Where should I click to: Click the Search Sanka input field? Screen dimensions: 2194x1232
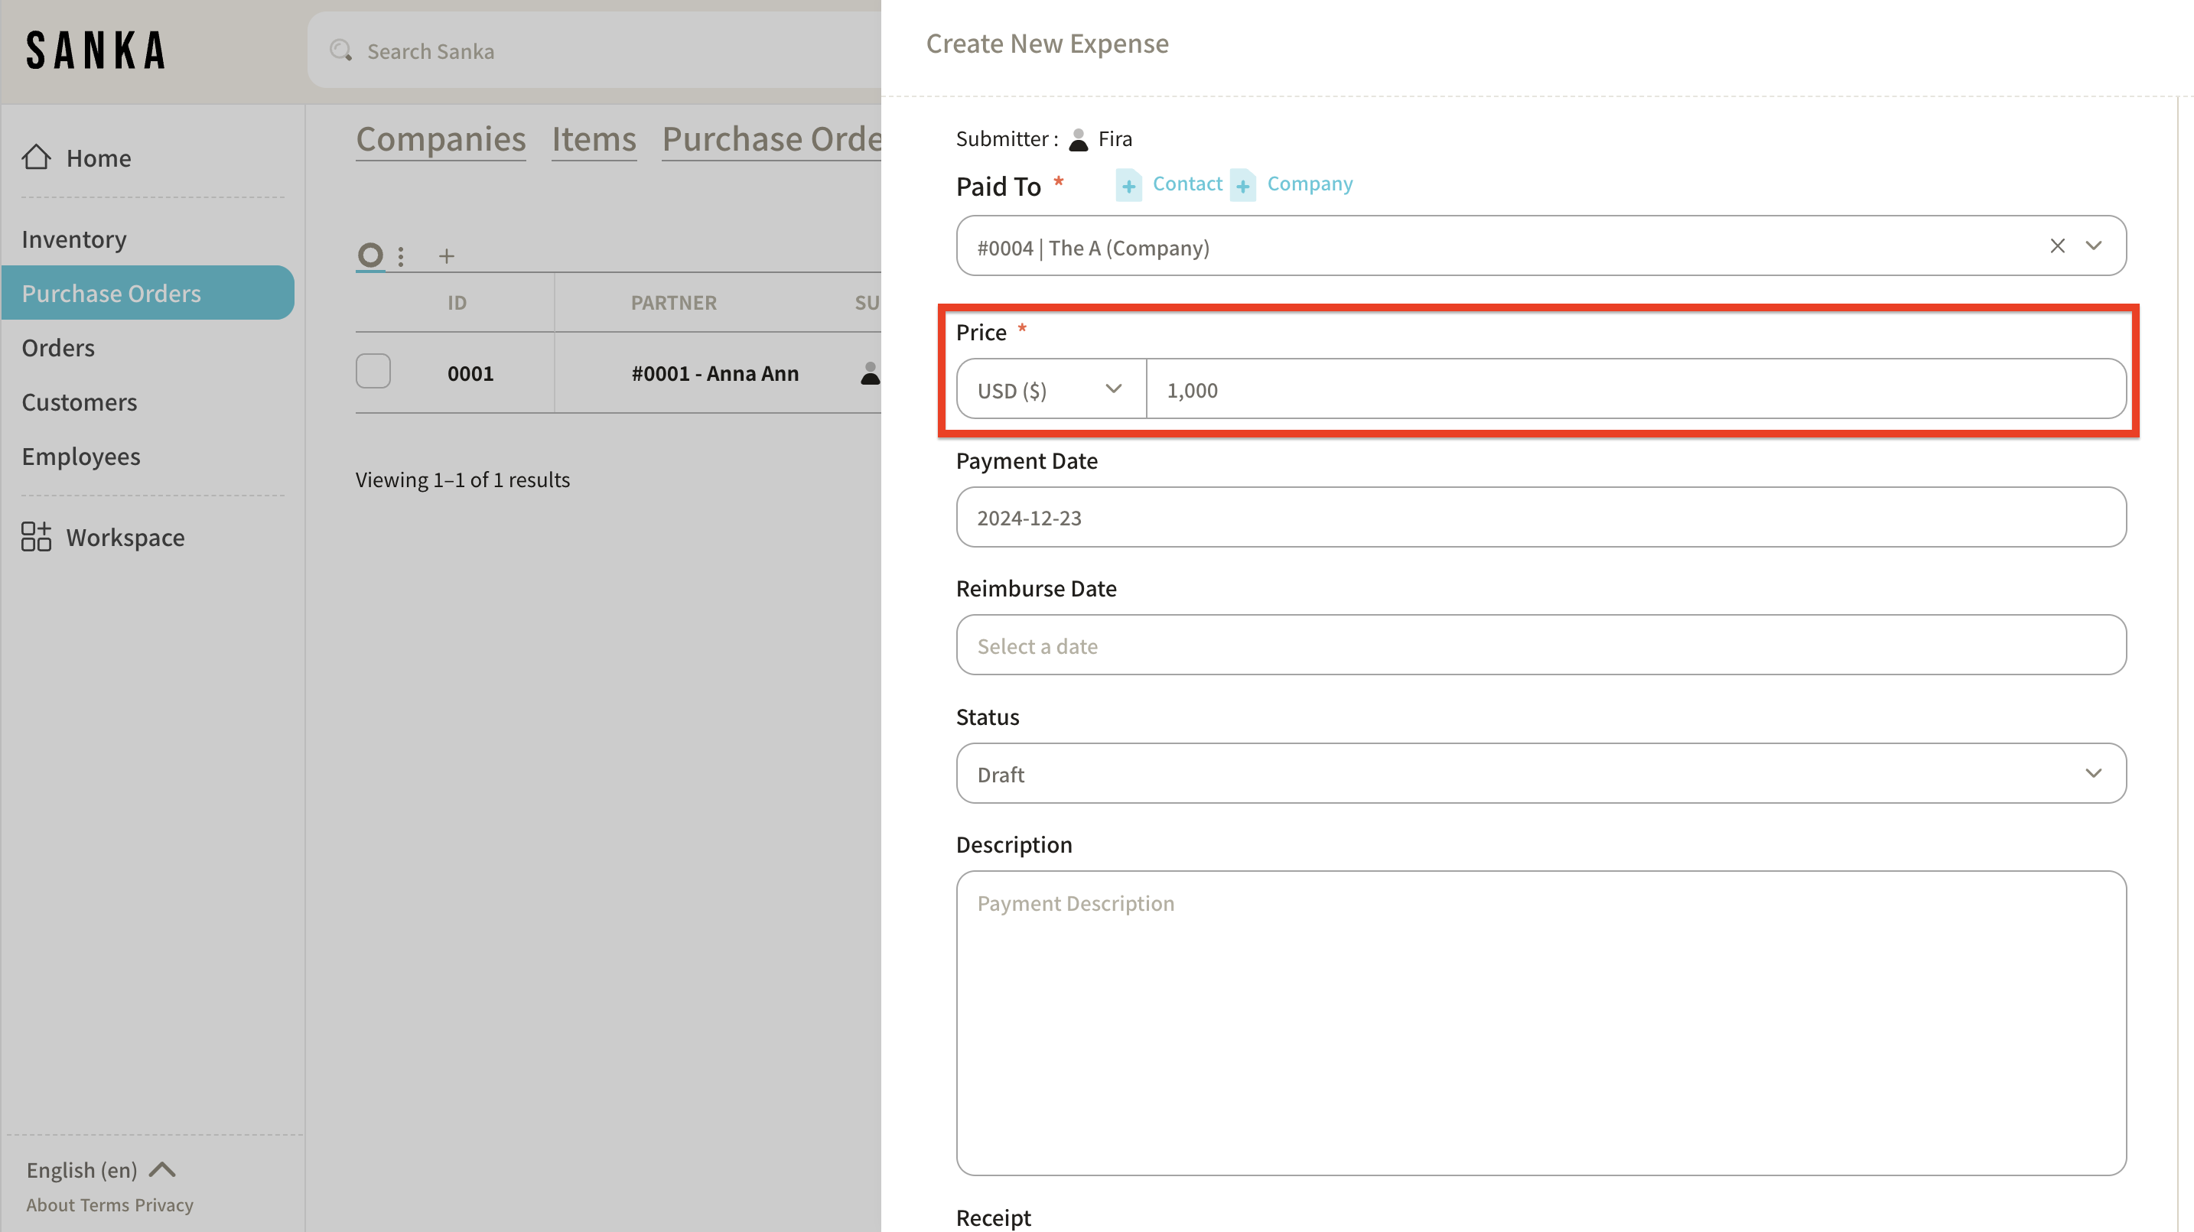(x=594, y=50)
